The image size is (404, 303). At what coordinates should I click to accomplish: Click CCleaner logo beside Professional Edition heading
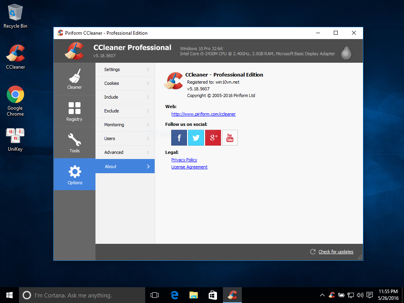click(174, 80)
